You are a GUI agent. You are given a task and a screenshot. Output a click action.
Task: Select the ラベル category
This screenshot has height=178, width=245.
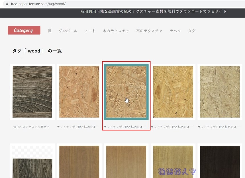[x=175, y=31]
